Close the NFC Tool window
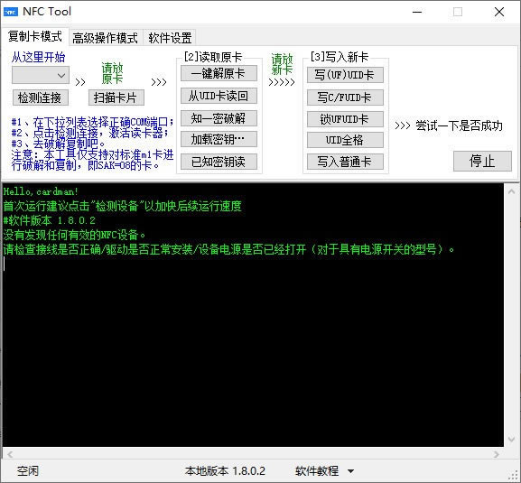 [499, 12]
